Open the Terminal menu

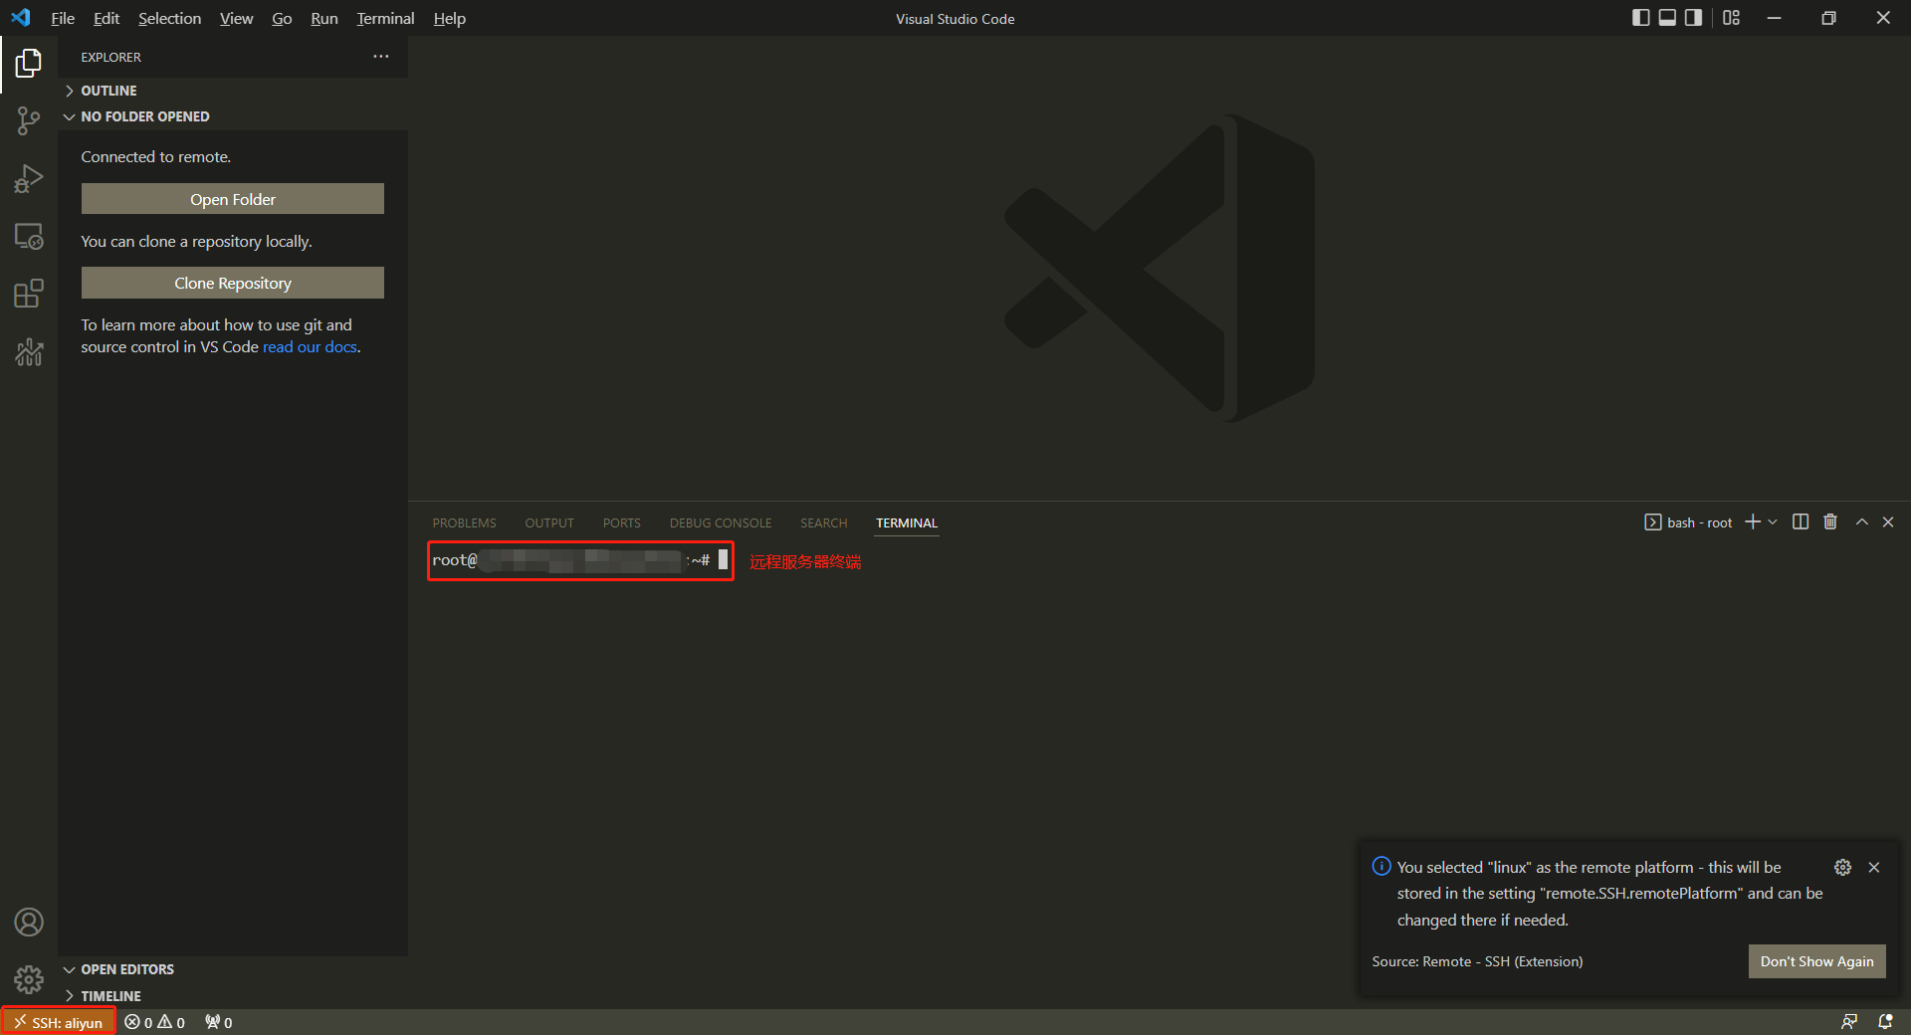click(x=385, y=18)
